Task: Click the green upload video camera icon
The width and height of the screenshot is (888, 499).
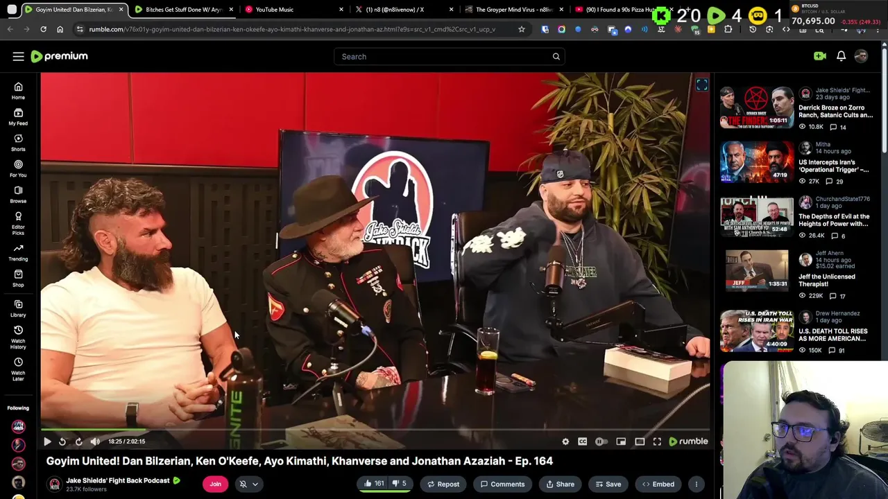Action: [820, 56]
